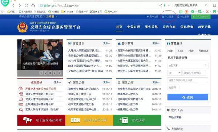Screen dimensions: 218x132
Task: Click the police emblem site logo
Action: point(23,27)
